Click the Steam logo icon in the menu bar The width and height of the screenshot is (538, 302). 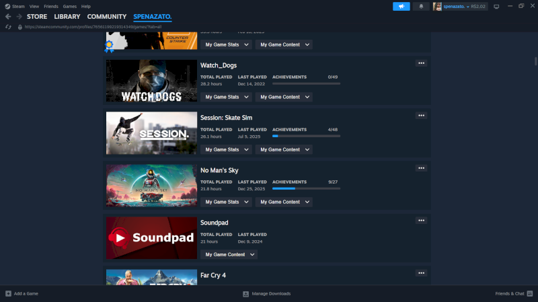7,6
